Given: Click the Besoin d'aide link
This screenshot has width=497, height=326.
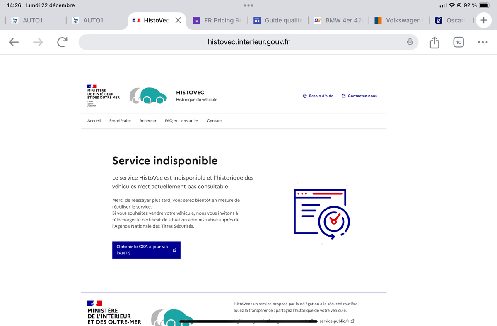Looking at the screenshot, I should [x=318, y=96].
